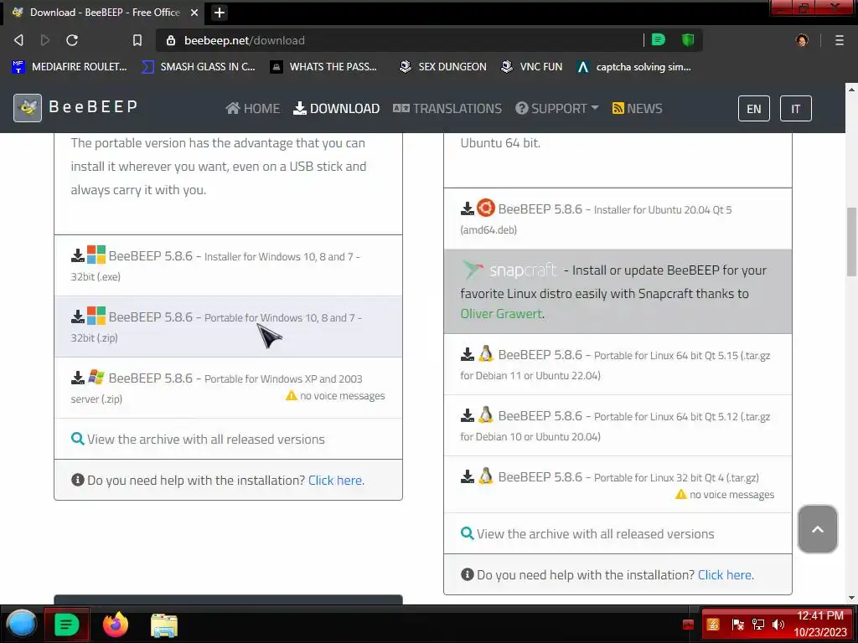Click the left installation help Click here link

(x=336, y=480)
